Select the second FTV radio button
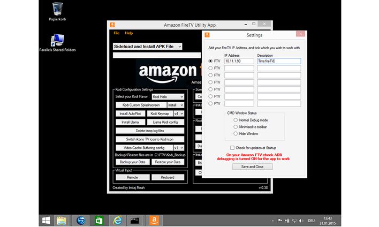This screenshot has height=227, width=379. (210, 68)
